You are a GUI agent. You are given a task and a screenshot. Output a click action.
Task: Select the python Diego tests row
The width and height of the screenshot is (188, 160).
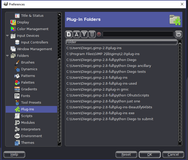[x=122, y=72]
